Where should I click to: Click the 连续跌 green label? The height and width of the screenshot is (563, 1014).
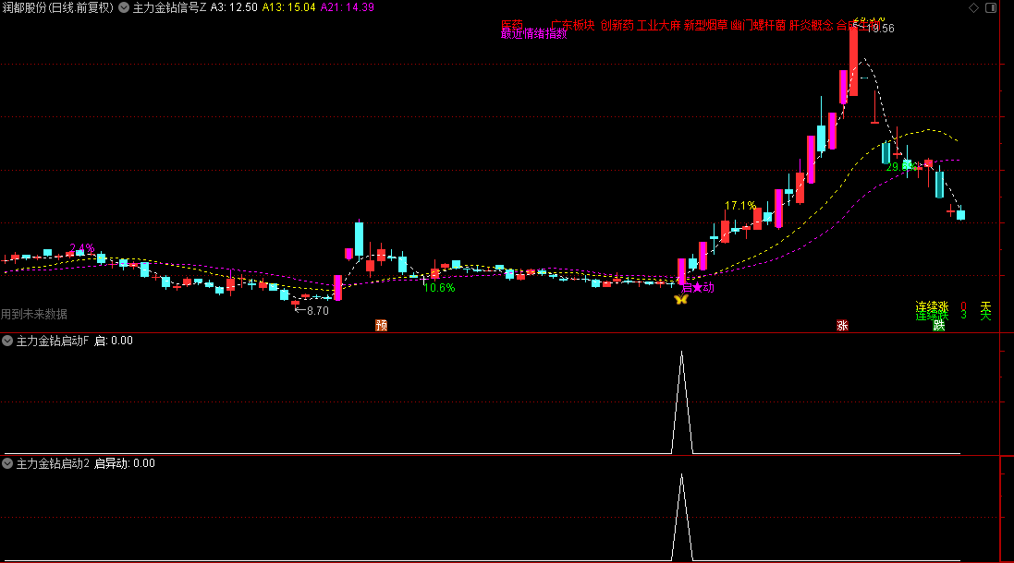click(x=932, y=315)
